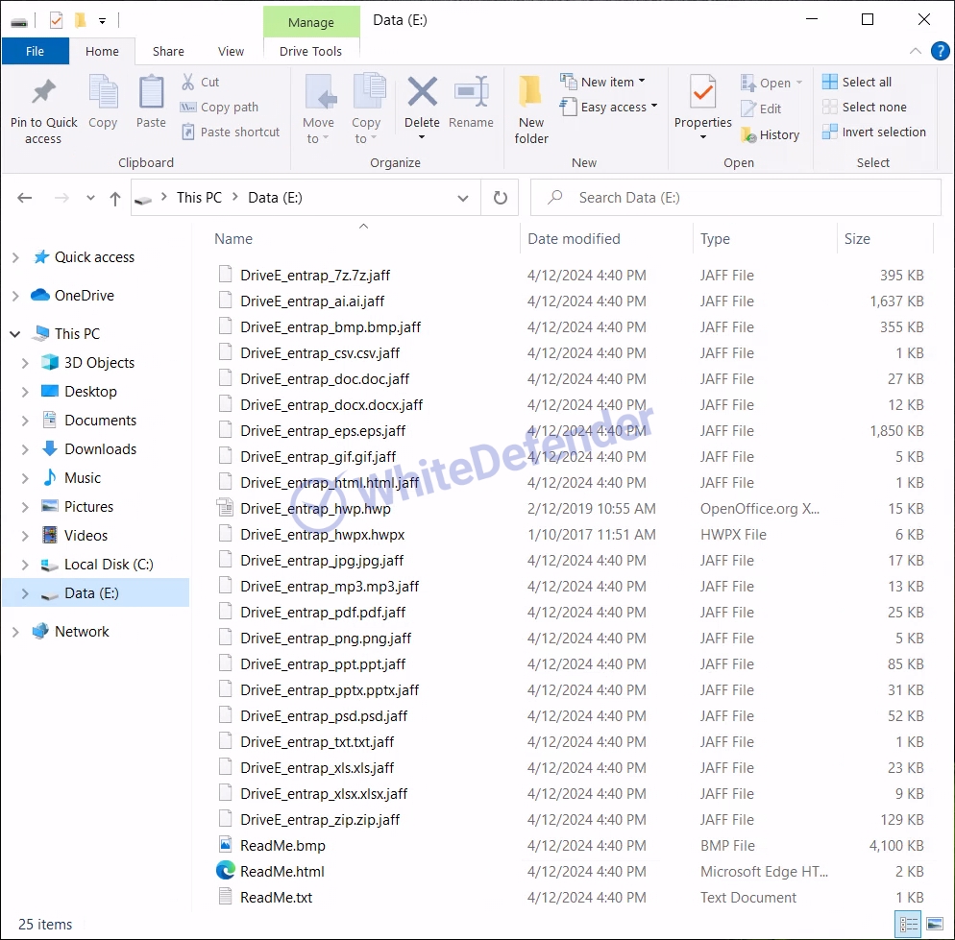
Task: Select DriveE_entrap_hwp.hwp file
Action: click(x=315, y=509)
